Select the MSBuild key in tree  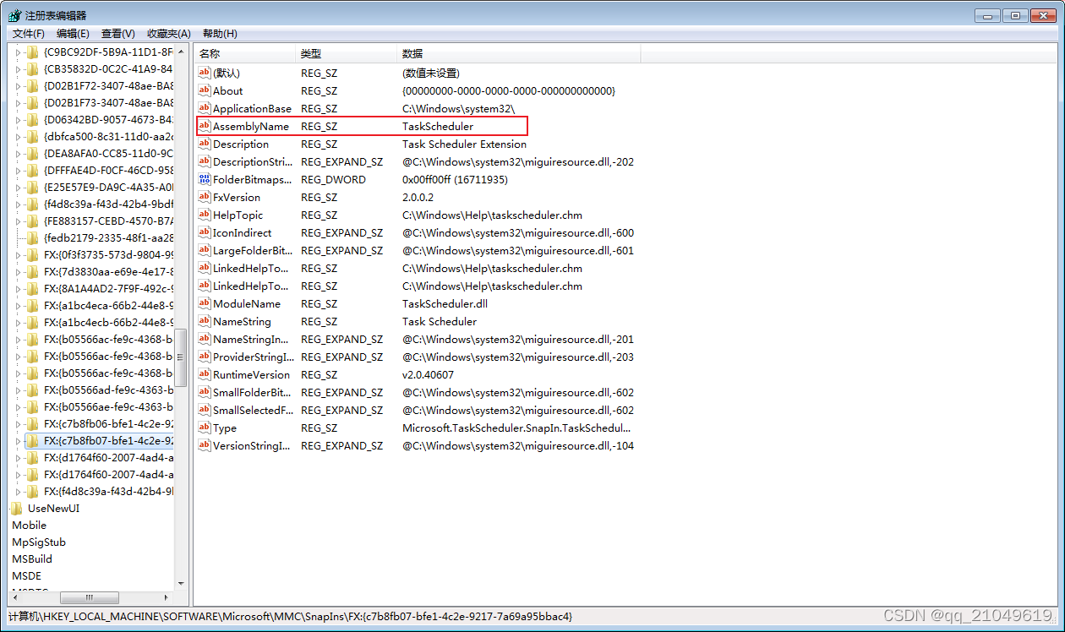[x=32, y=558]
